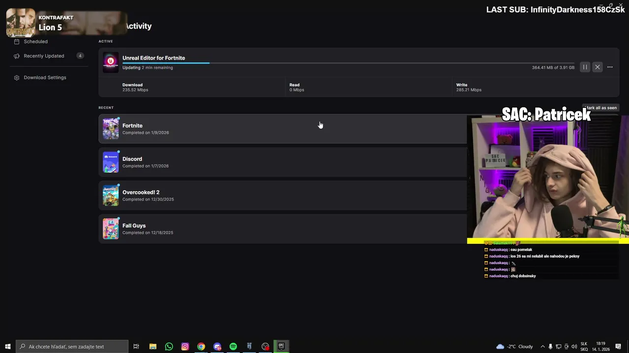This screenshot has height=353, width=629.
Task: Click Completed on 12/18/2025 under Fall Guys
Action: click(x=148, y=233)
